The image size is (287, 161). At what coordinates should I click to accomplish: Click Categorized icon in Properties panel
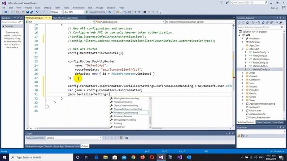(239, 136)
